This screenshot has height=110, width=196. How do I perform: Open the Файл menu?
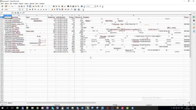point(2,4)
